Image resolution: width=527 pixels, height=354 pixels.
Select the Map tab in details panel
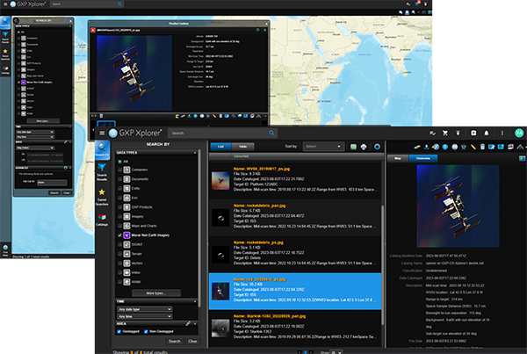(398, 159)
